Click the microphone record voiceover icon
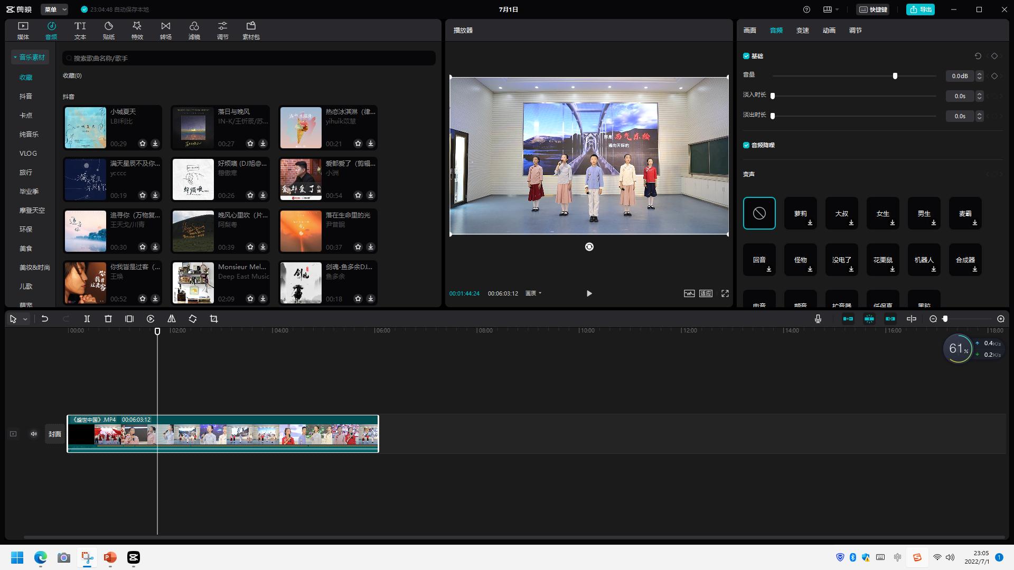This screenshot has width=1014, height=570. point(818,319)
